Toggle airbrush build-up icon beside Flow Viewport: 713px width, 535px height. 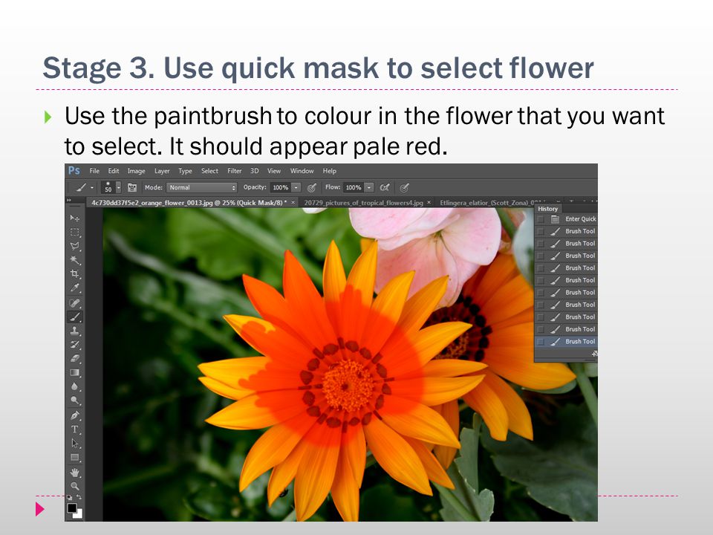coord(384,187)
